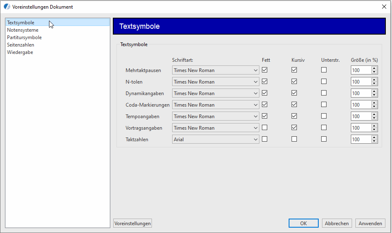Screen dimensions: 392x233
Task: Open the Taktzahlen font dropdown
Action: pos(255,140)
